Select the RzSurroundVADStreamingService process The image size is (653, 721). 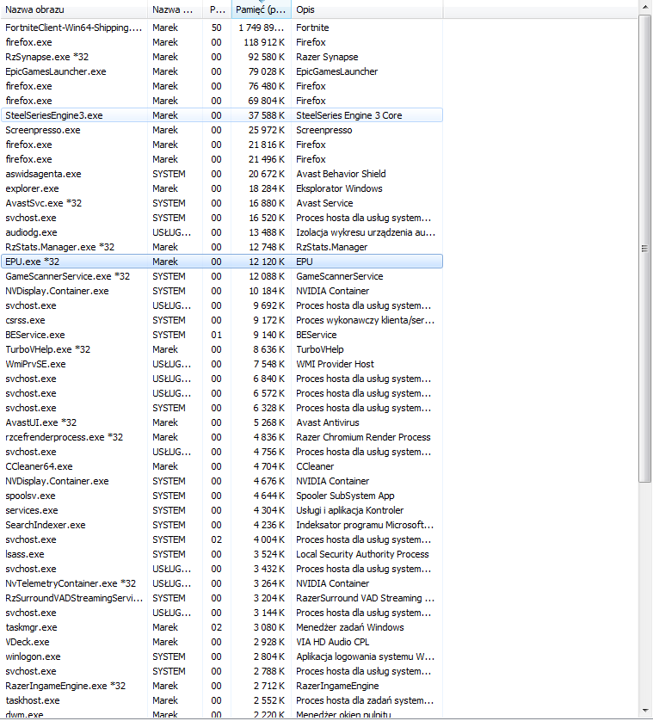[222, 598]
